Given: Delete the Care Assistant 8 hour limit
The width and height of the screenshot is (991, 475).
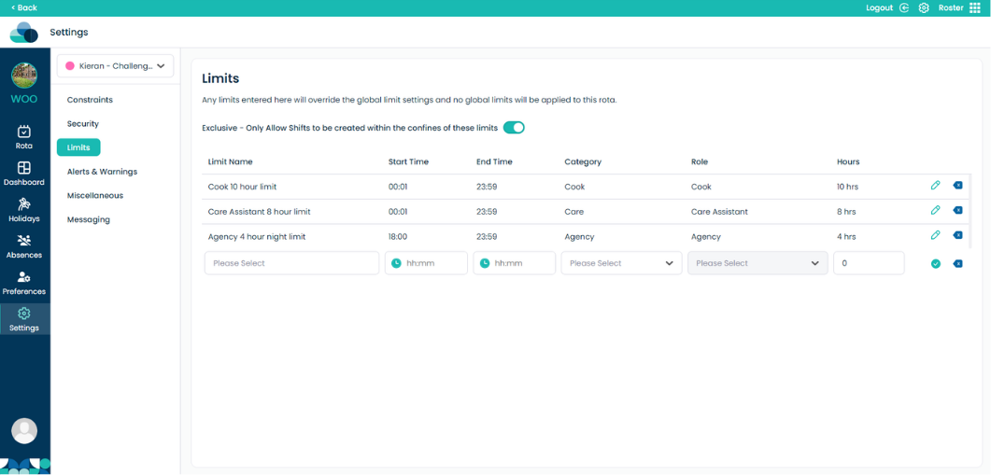Looking at the screenshot, I should tap(957, 210).
